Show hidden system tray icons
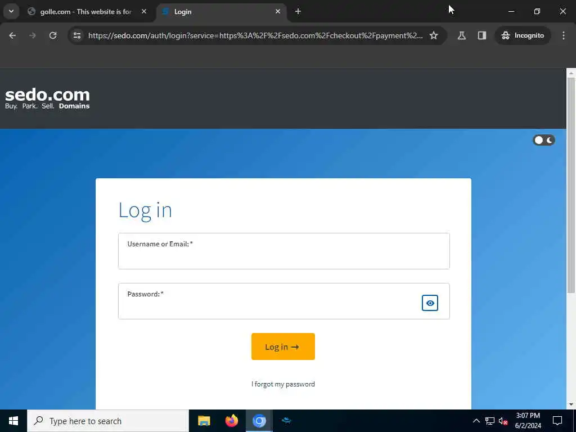This screenshot has width=576, height=432. (476, 421)
